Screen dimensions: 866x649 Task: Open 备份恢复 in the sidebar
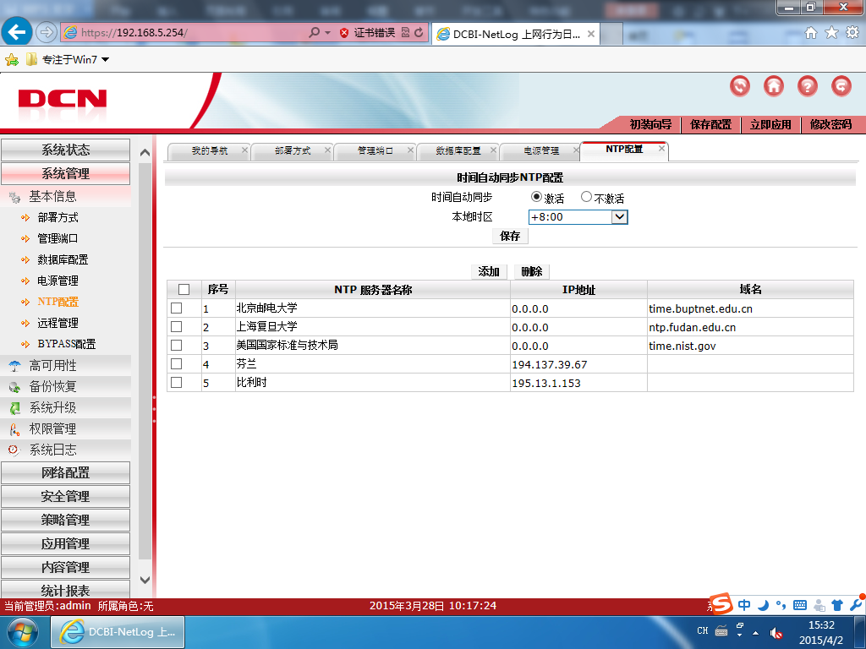click(x=65, y=386)
